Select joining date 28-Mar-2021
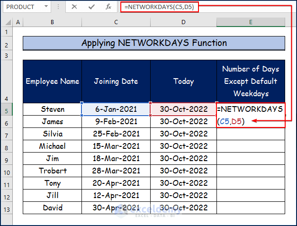 click(116, 171)
